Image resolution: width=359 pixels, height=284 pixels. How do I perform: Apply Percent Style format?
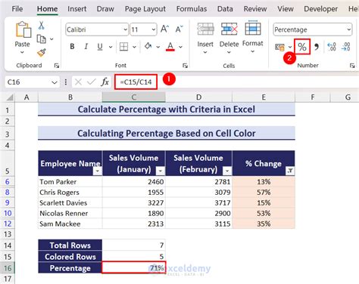pyautogui.click(x=302, y=47)
